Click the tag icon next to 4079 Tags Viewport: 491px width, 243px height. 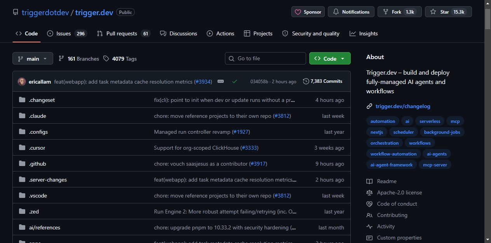[106, 58]
